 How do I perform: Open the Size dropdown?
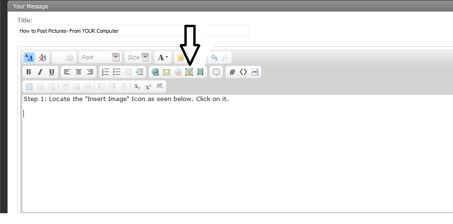(138, 58)
